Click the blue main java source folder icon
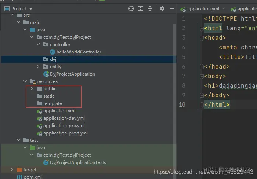257x179 pixels. (33, 30)
